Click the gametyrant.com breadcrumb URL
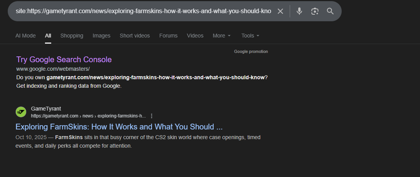This screenshot has height=177, width=420. 88,116
